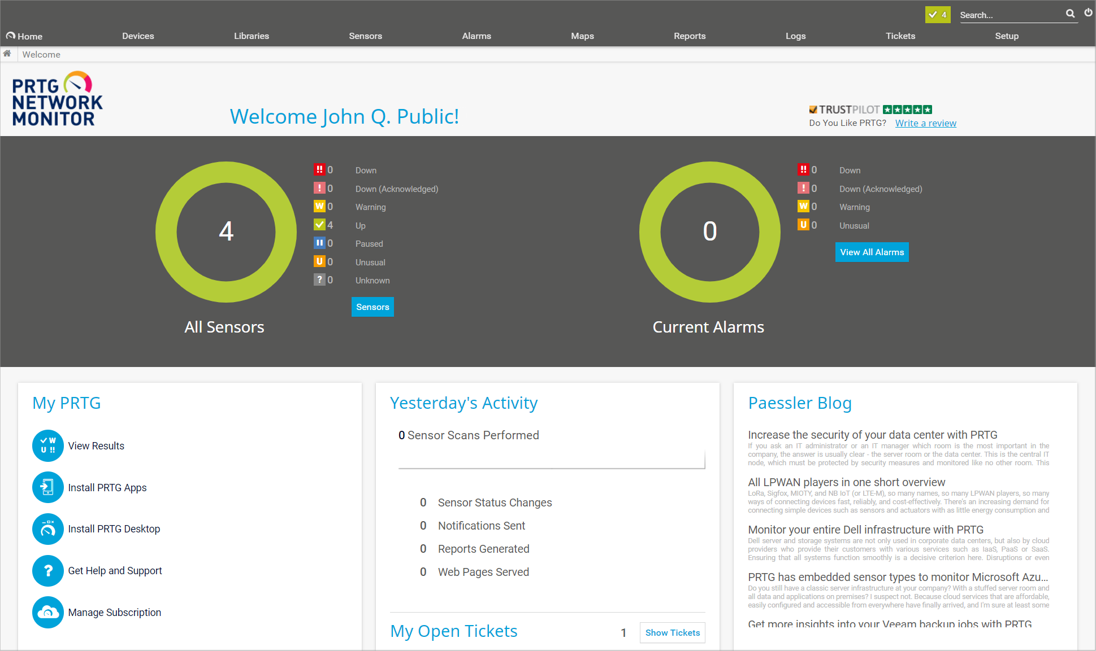Click the Show Tickets button
The width and height of the screenshot is (1096, 651).
tap(672, 633)
